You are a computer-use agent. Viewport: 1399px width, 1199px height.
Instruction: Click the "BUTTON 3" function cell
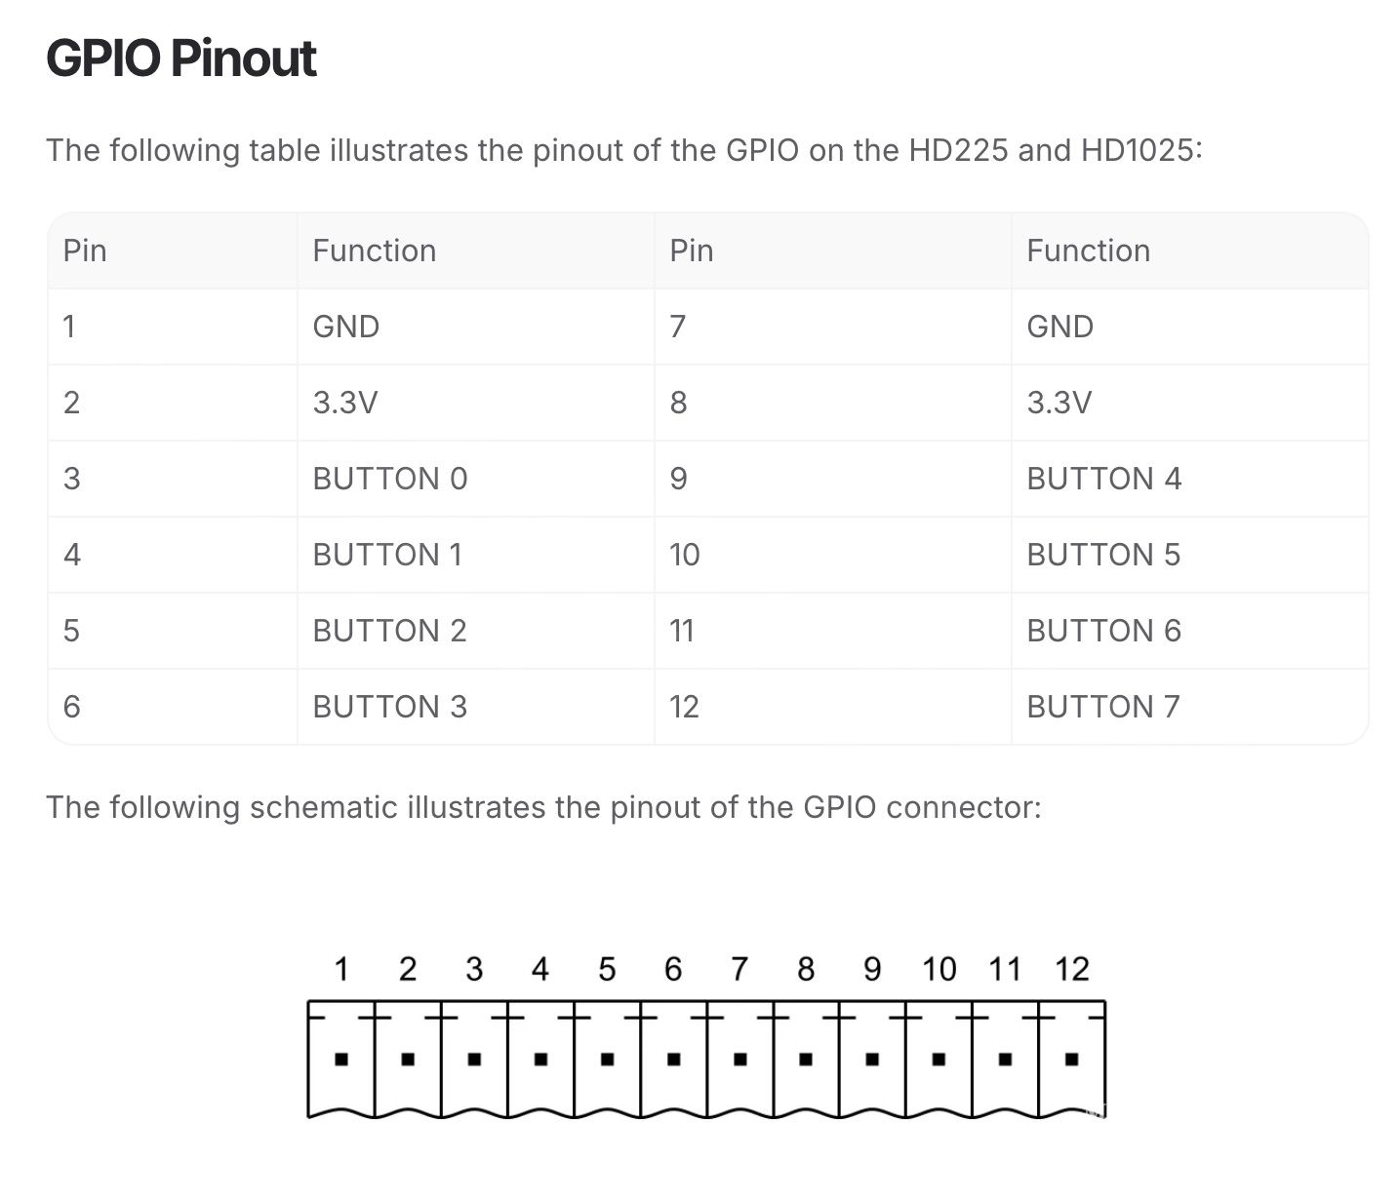[389, 707]
